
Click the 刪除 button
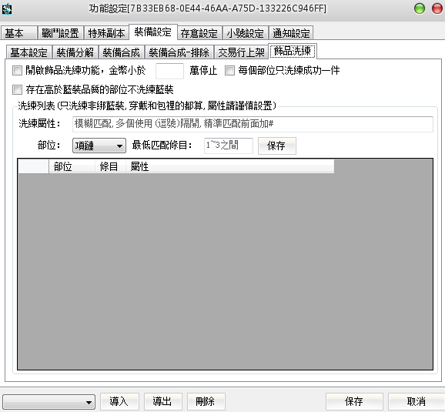(x=206, y=401)
